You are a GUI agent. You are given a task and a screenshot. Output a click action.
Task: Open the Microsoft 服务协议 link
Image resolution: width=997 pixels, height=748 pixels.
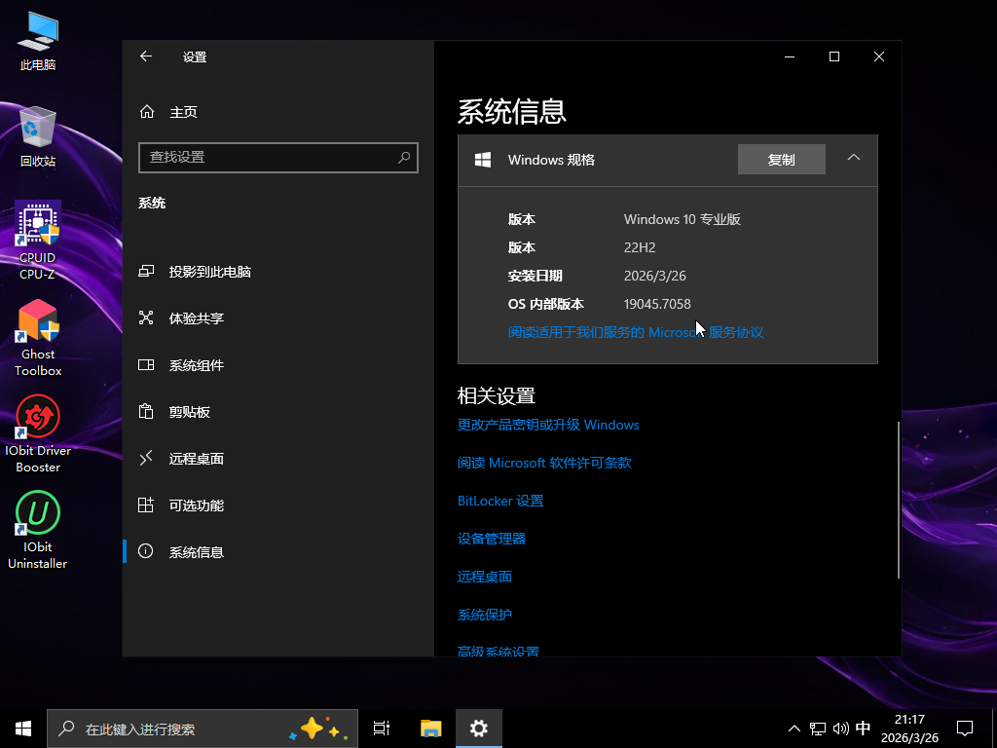tap(635, 332)
